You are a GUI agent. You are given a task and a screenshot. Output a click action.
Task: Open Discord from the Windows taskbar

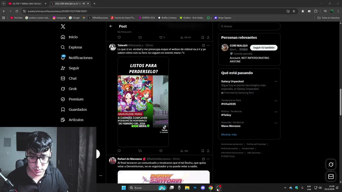(x=203, y=188)
